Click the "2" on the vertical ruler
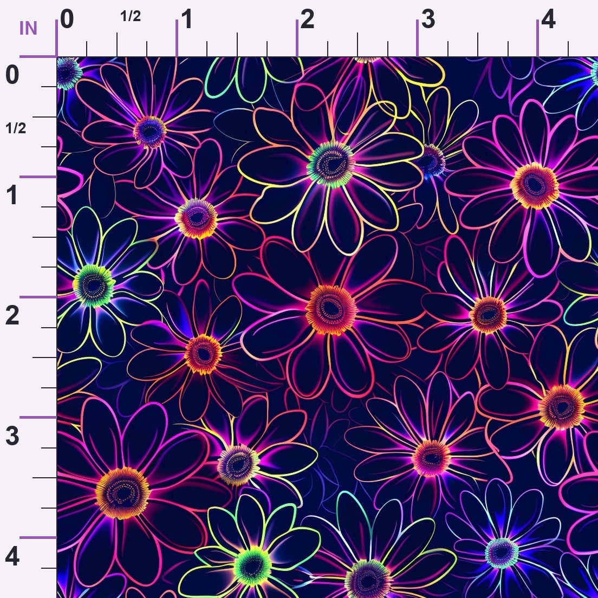Screen dimensions: 598x598 point(12,315)
